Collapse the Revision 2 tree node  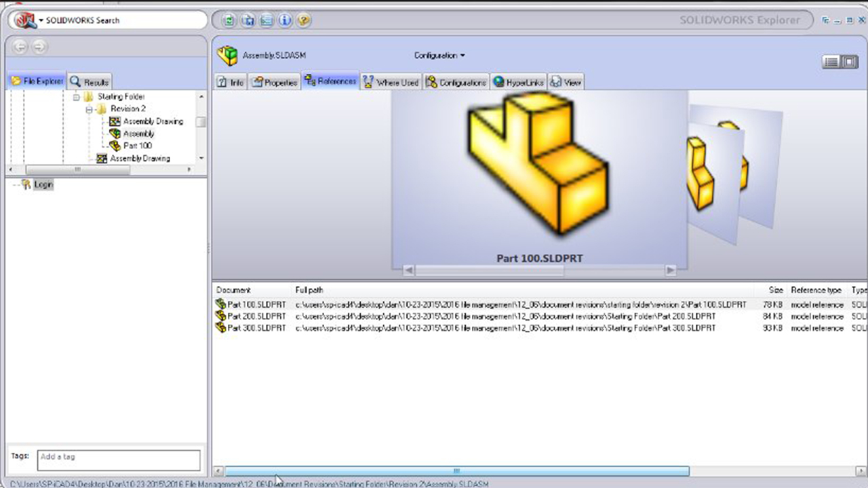pos(90,108)
